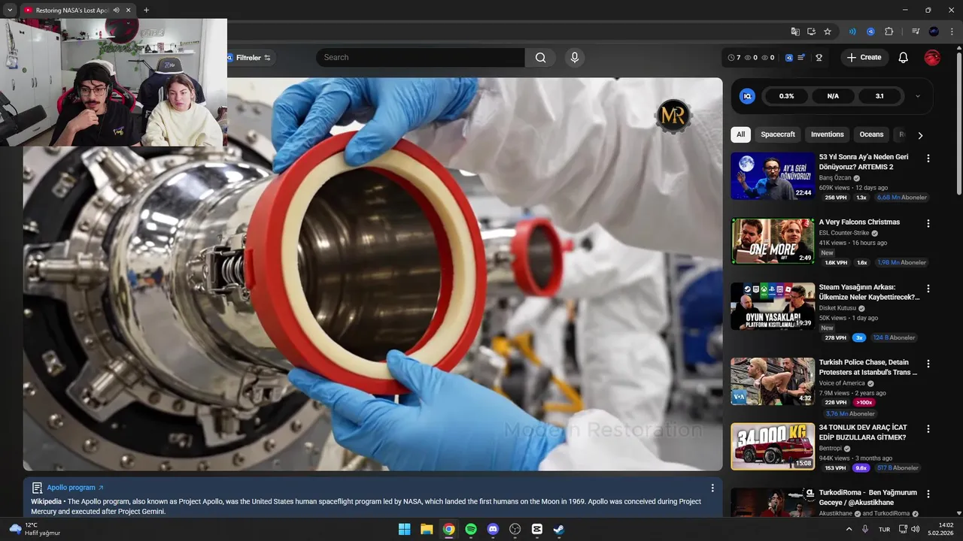Click the install app icon in address bar
963x541 pixels.
click(811, 32)
